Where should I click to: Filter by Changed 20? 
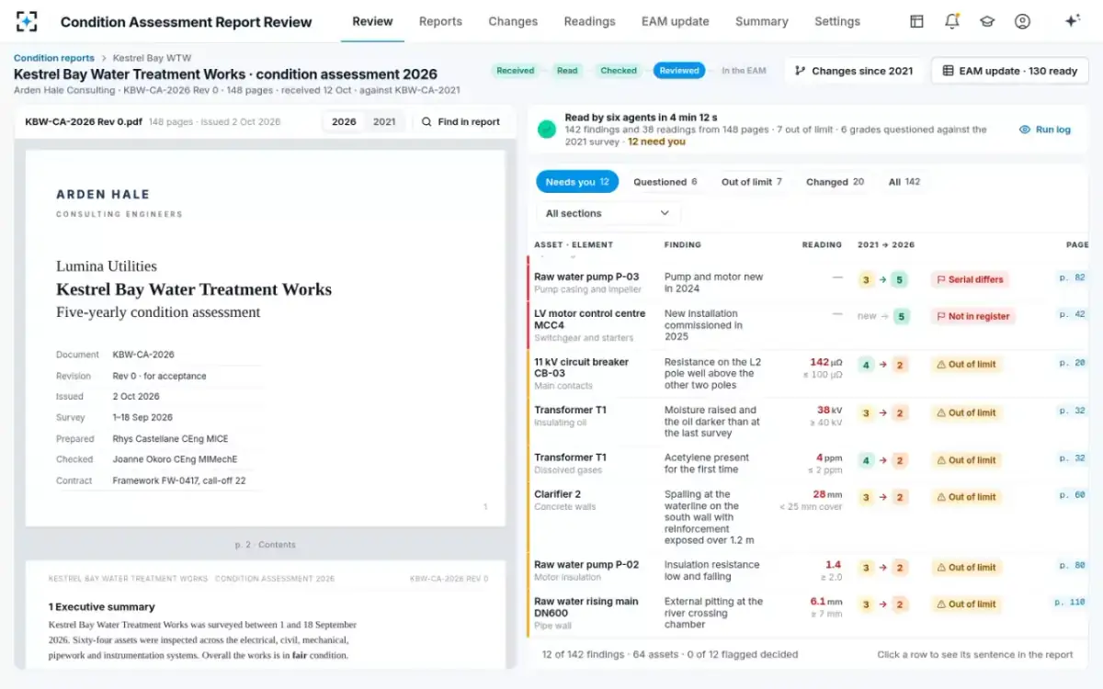coord(835,182)
